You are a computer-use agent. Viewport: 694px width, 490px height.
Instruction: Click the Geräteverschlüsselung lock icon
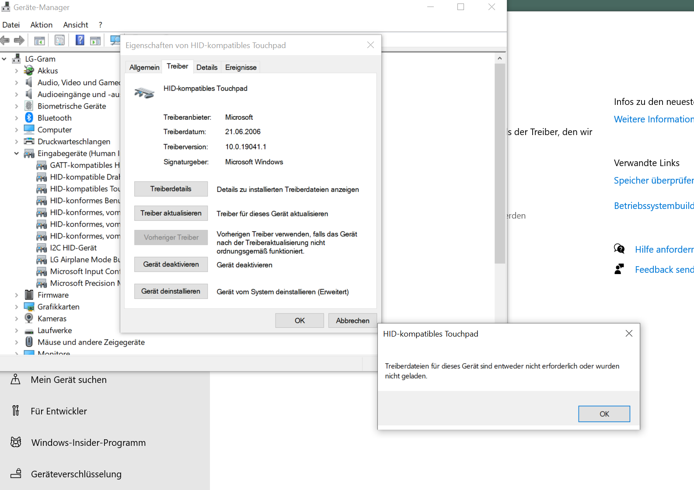click(16, 473)
